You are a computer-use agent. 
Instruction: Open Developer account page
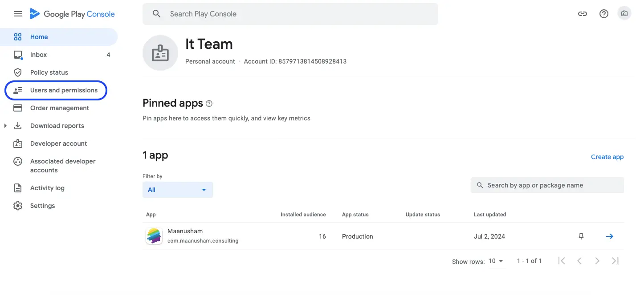tap(59, 144)
